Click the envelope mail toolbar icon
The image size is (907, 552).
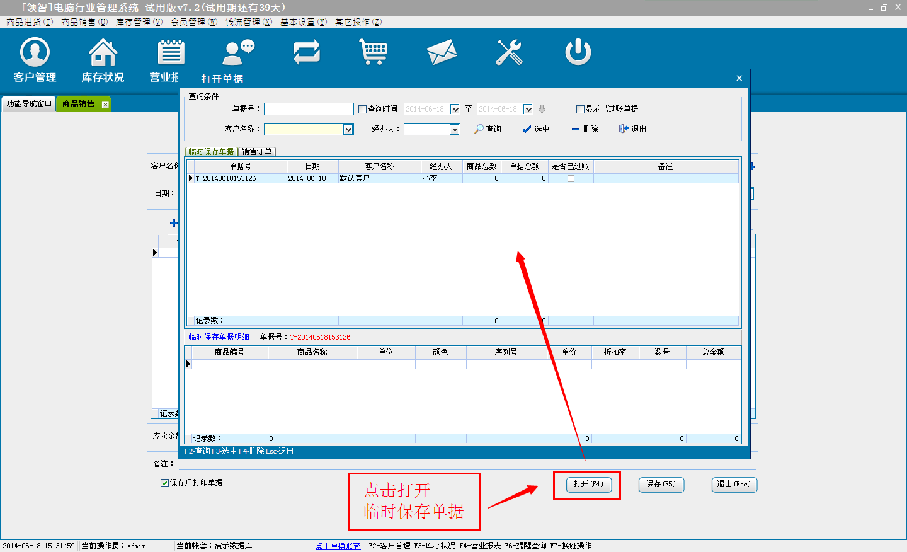point(442,52)
